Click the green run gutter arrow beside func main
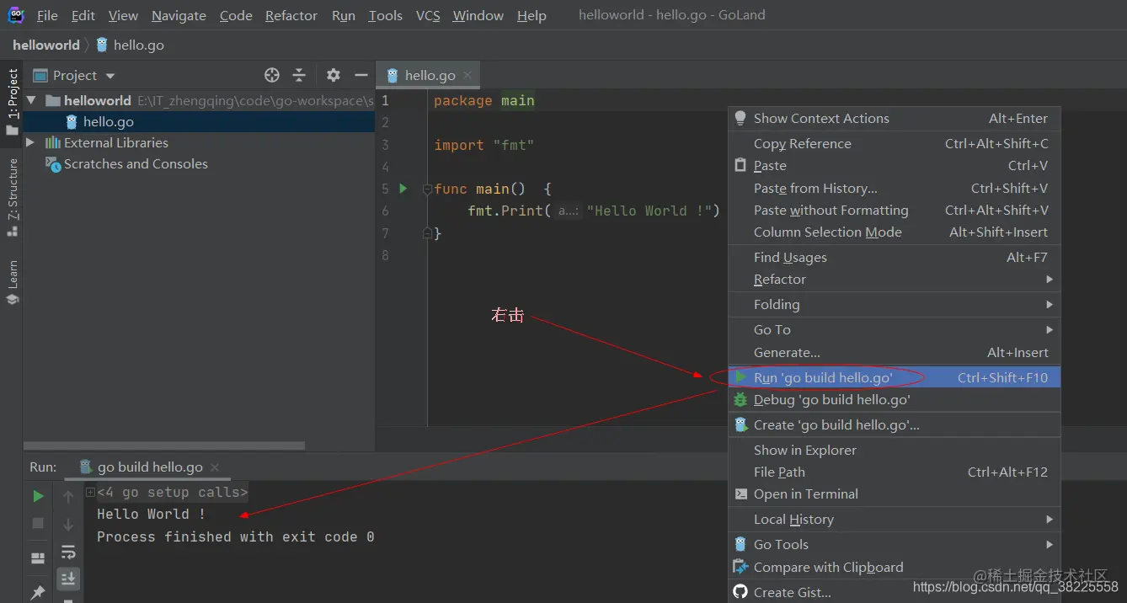1127x603 pixels. (x=403, y=189)
